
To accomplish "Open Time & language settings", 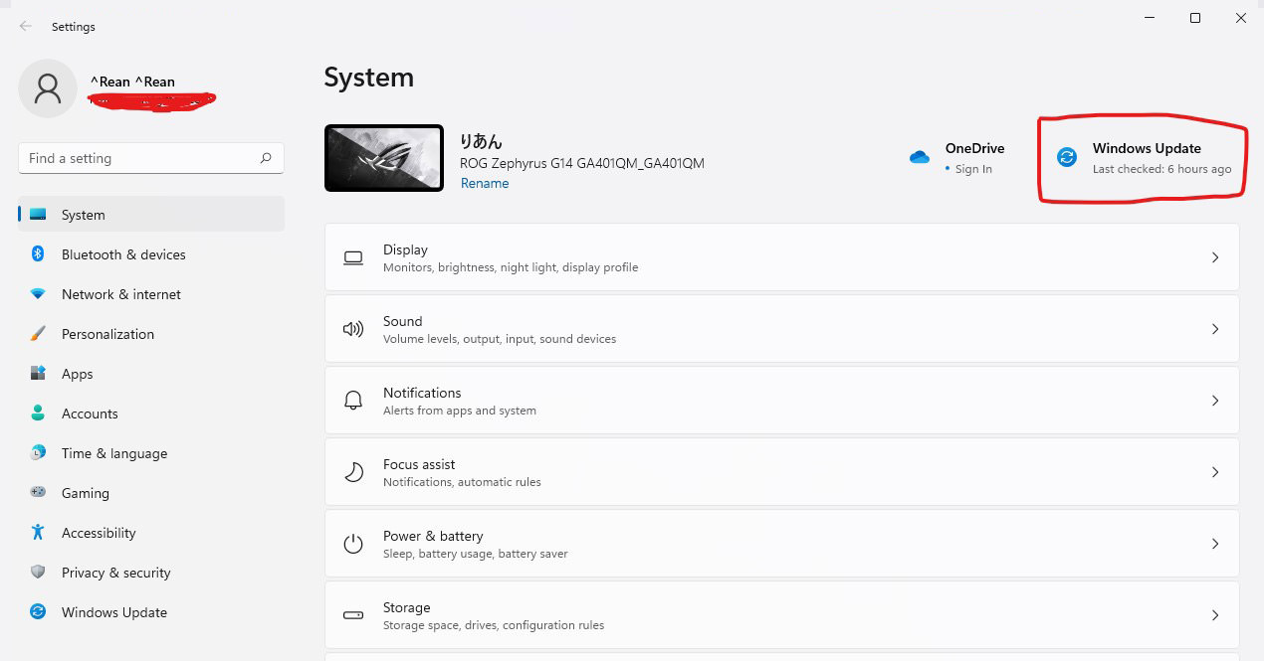I will click(x=151, y=453).
